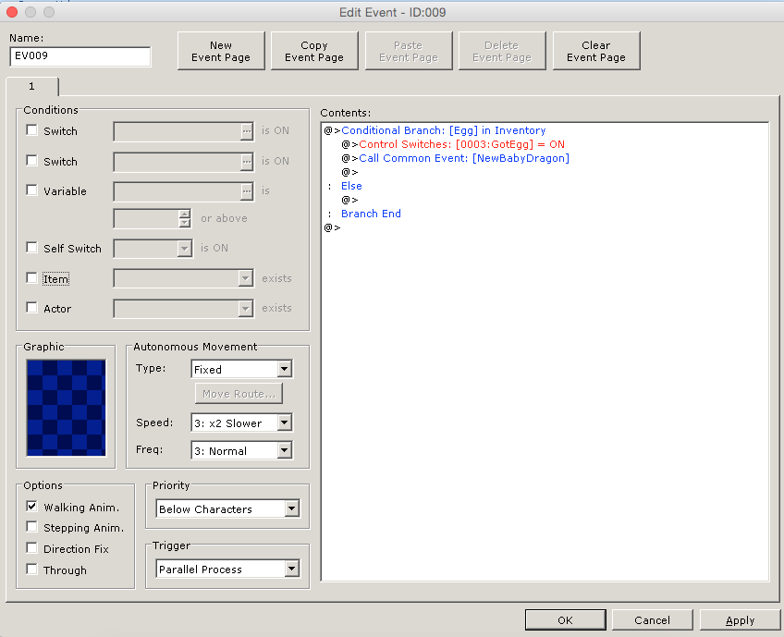The image size is (784, 637).
Task: Click the event Name input field
Action: (80, 56)
